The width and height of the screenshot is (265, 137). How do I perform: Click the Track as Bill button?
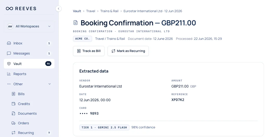(89, 51)
